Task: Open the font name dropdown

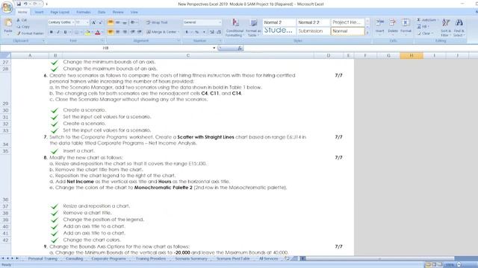Action: pos(72,22)
